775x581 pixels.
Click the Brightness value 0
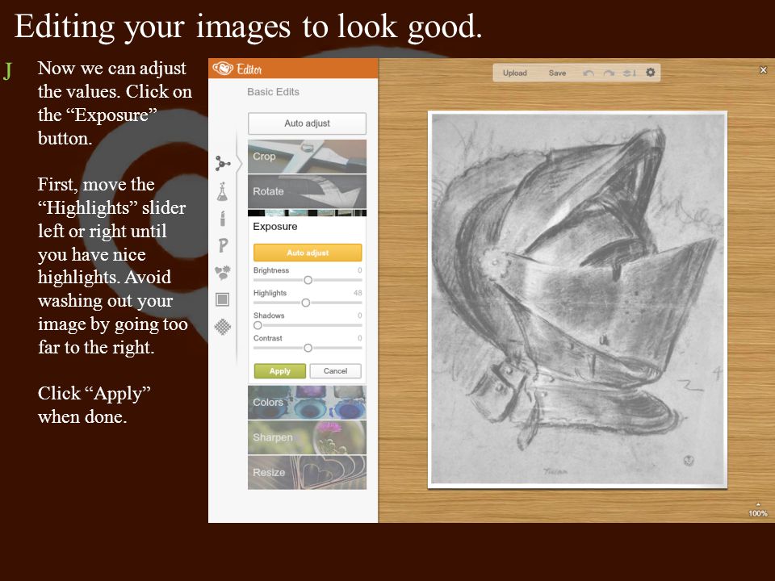pyautogui.click(x=360, y=270)
